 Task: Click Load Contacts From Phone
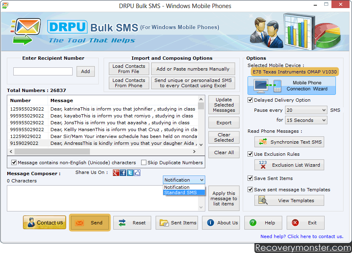click(129, 83)
